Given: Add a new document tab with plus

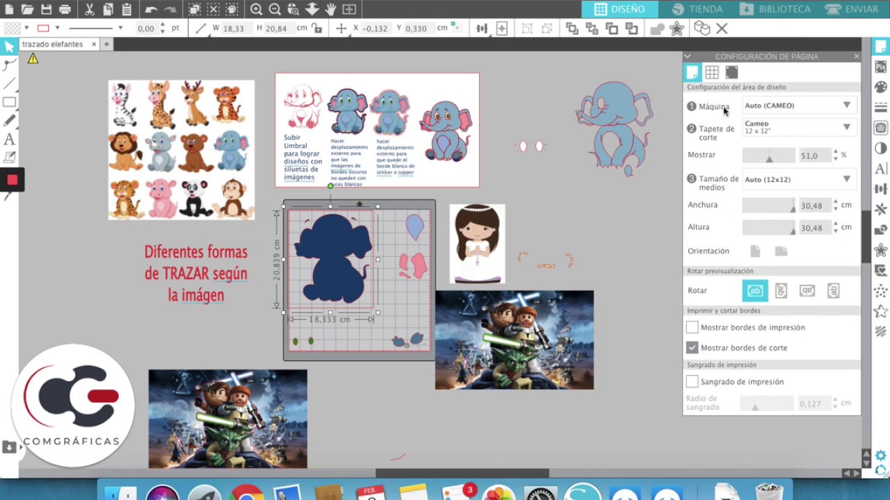Looking at the screenshot, I should coord(107,44).
